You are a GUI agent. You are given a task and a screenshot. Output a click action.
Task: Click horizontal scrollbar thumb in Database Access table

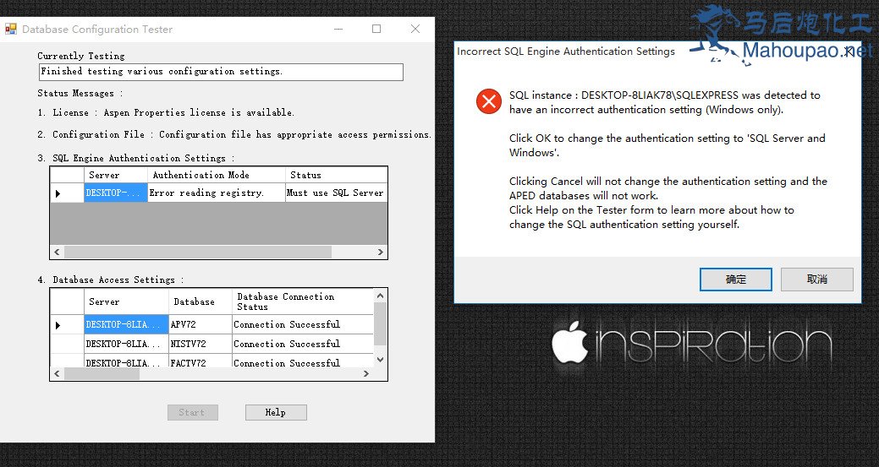click(102, 373)
